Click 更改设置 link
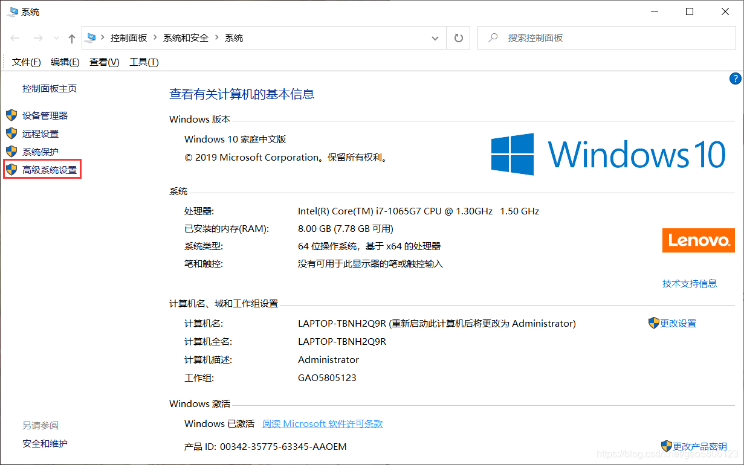 pos(678,323)
